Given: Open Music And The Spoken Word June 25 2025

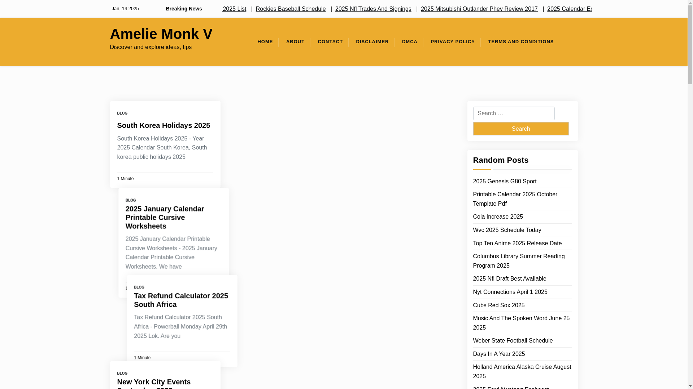Looking at the screenshot, I should [521, 323].
